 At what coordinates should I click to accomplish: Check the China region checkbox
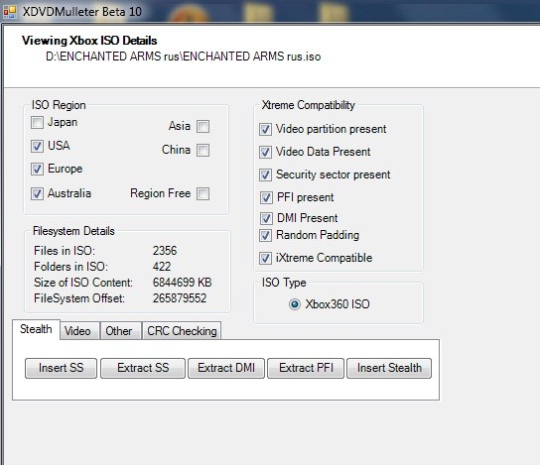tap(202, 151)
